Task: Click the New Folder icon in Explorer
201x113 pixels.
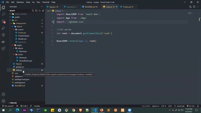Action: [x=36, y=11]
